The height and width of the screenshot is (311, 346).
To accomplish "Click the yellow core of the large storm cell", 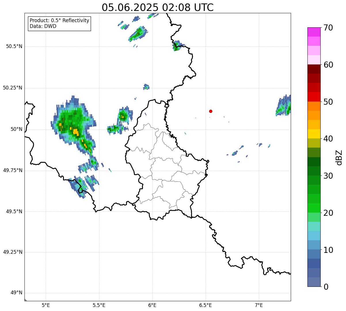I will click(76, 132).
